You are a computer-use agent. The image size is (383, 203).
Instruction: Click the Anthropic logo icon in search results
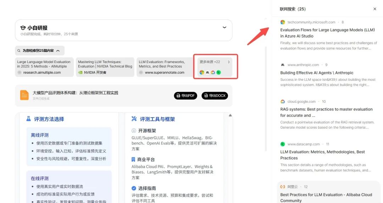tap(283, 65)
